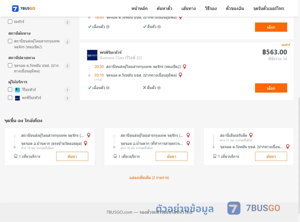The image size is (300, 222).
Task: Click the จุดขึ้น-ลง ใกล้เคียง heading
Action: pyautogui.click(x=23, y=120)
